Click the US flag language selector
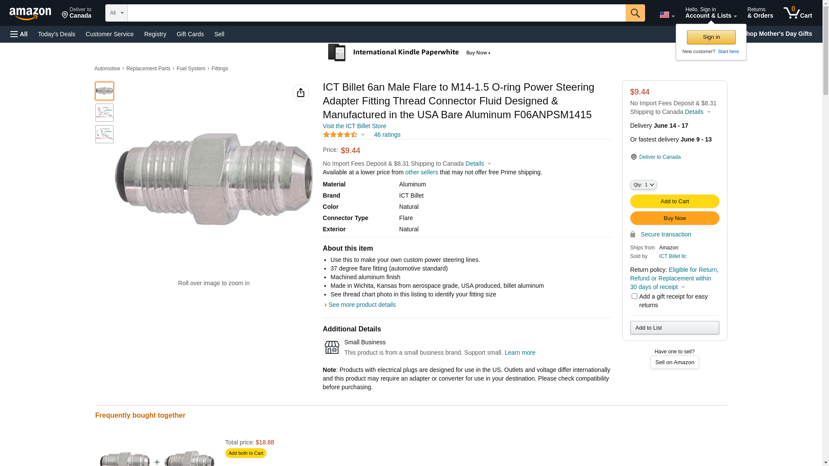 (x=666, y=15)
